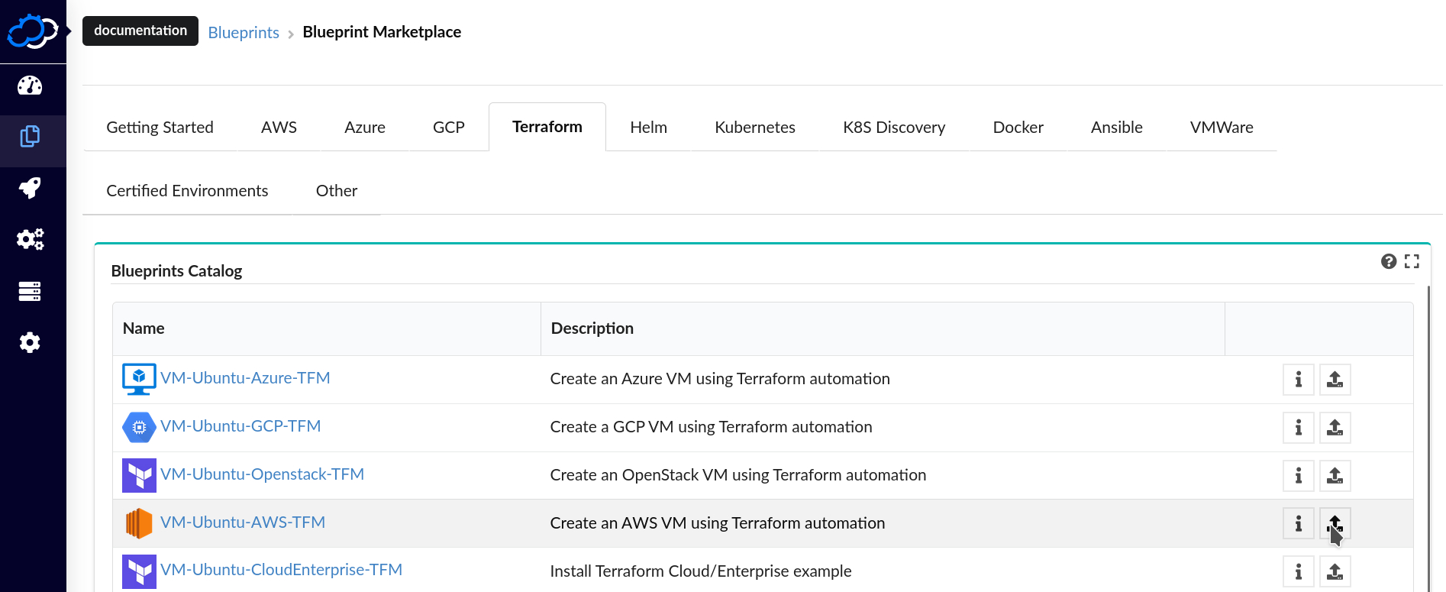1446x592 pixels.
Task: Show info for VM-Ubuntu-CloudEnterprise-TFM blueprint
Action: point(1298,571)
